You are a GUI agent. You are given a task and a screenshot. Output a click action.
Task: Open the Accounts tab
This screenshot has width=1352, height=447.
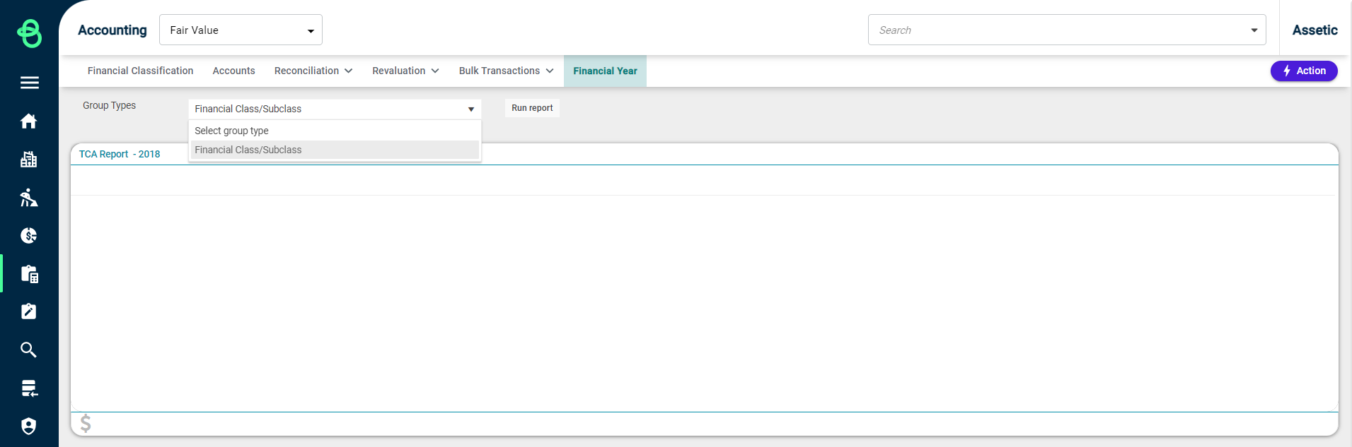tap(233, 71)
